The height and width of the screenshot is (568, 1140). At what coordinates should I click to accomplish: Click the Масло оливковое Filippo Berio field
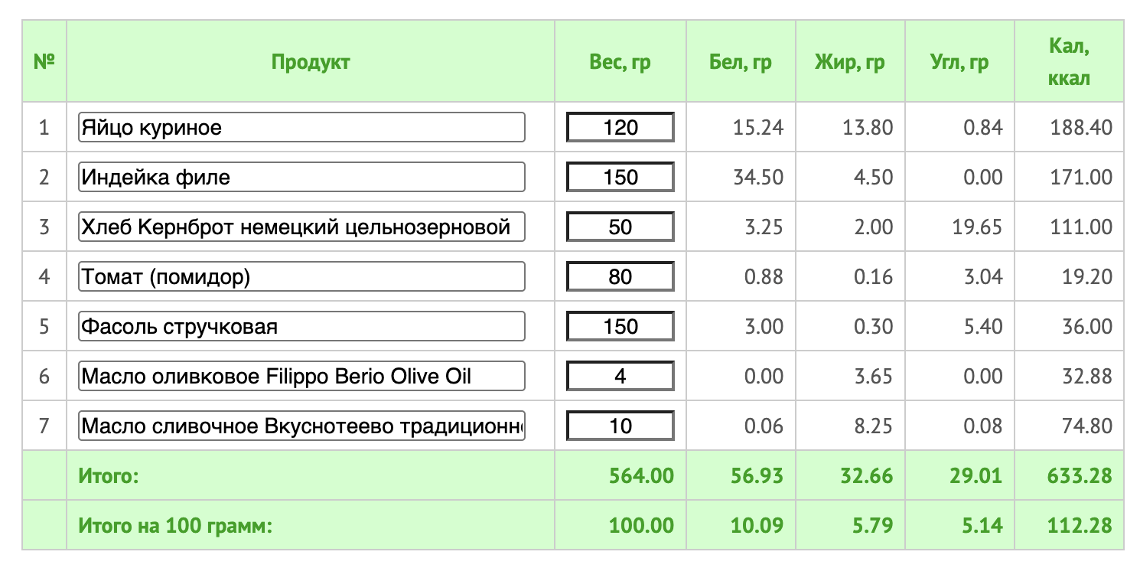(301, 376)
